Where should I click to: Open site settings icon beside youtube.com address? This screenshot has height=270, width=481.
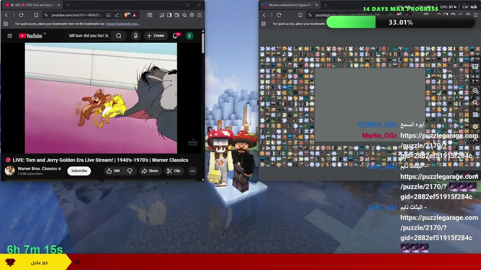pos(46,15)
